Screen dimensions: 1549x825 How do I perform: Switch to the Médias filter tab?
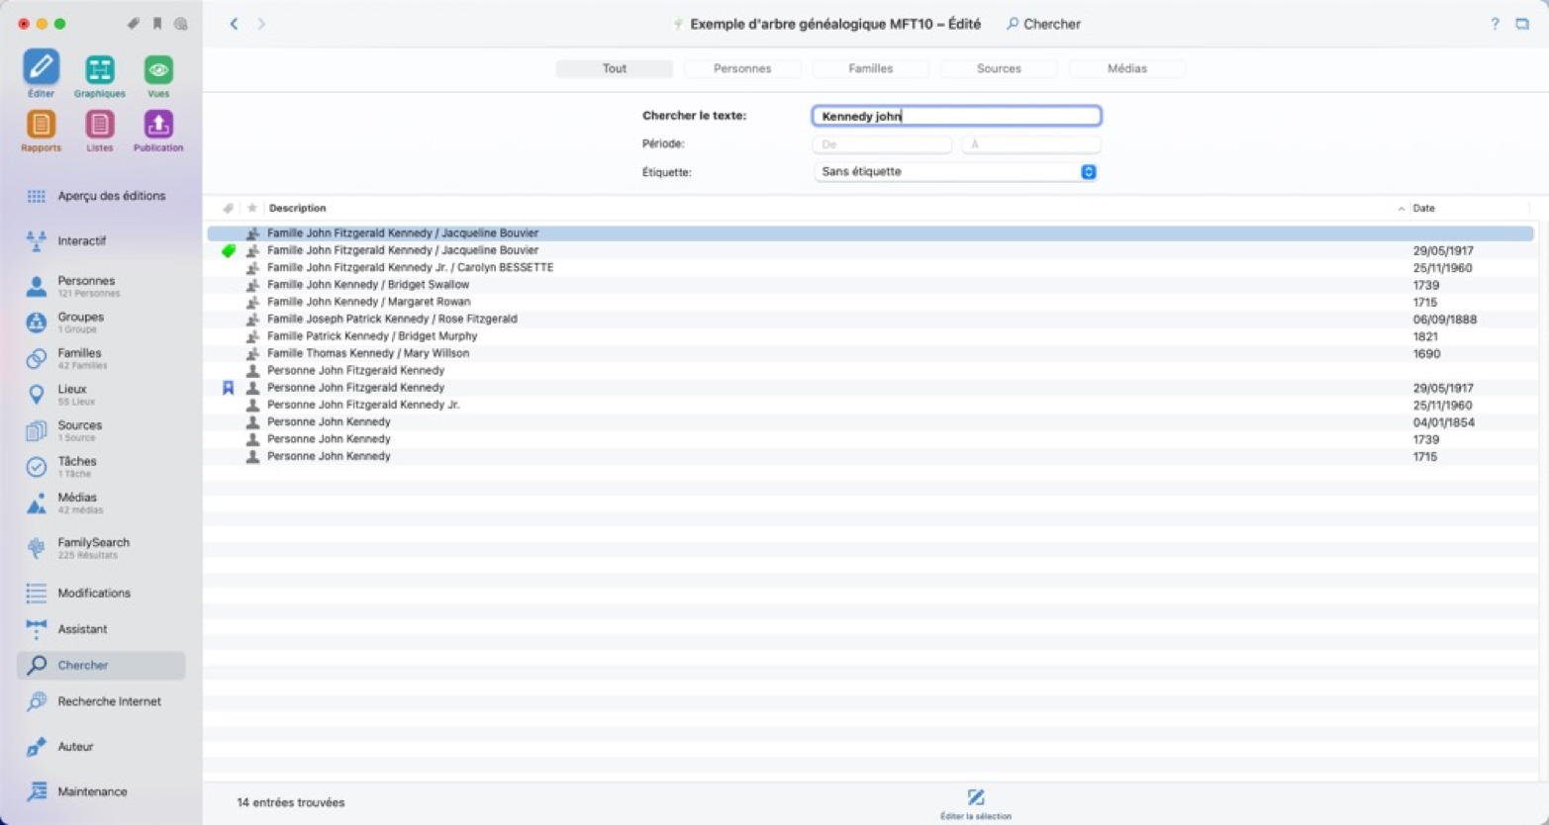point(1127,68)
